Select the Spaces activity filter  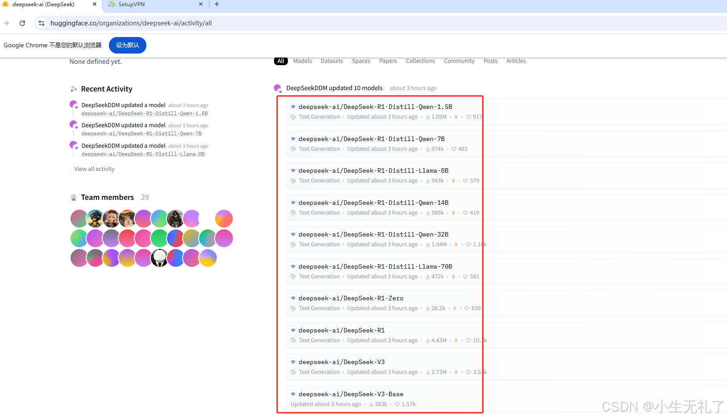361,61
